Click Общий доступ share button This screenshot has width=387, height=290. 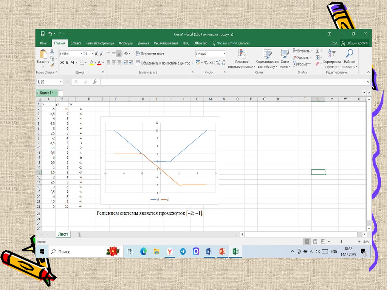[x=354, y=43]
